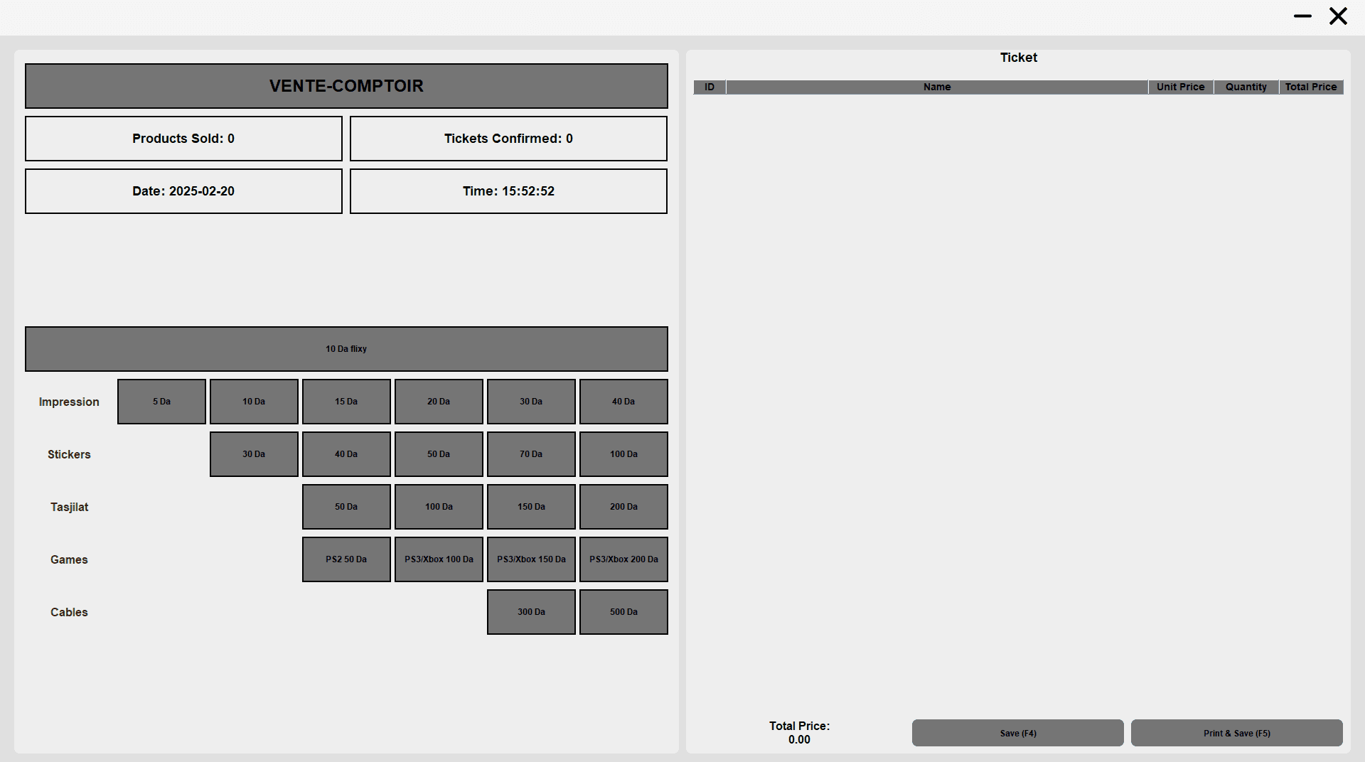Select the Tasjilat 100 Da button

point(439,507)
